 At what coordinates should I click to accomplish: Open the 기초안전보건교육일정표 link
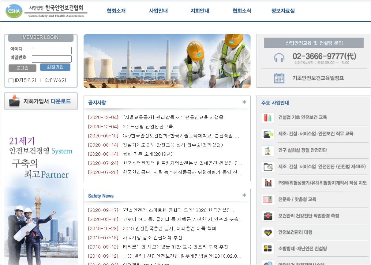point(318,78)
